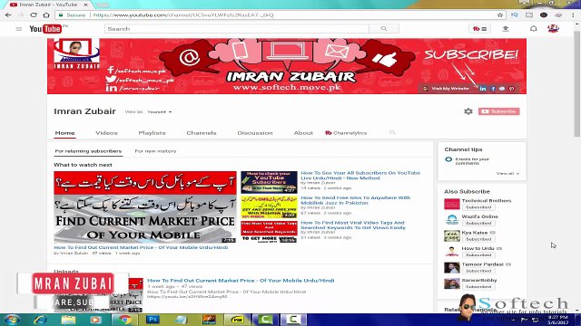The image size is (581, 326).
Task: Click the Viral Video Tags thumbnail
Action: 269,232
